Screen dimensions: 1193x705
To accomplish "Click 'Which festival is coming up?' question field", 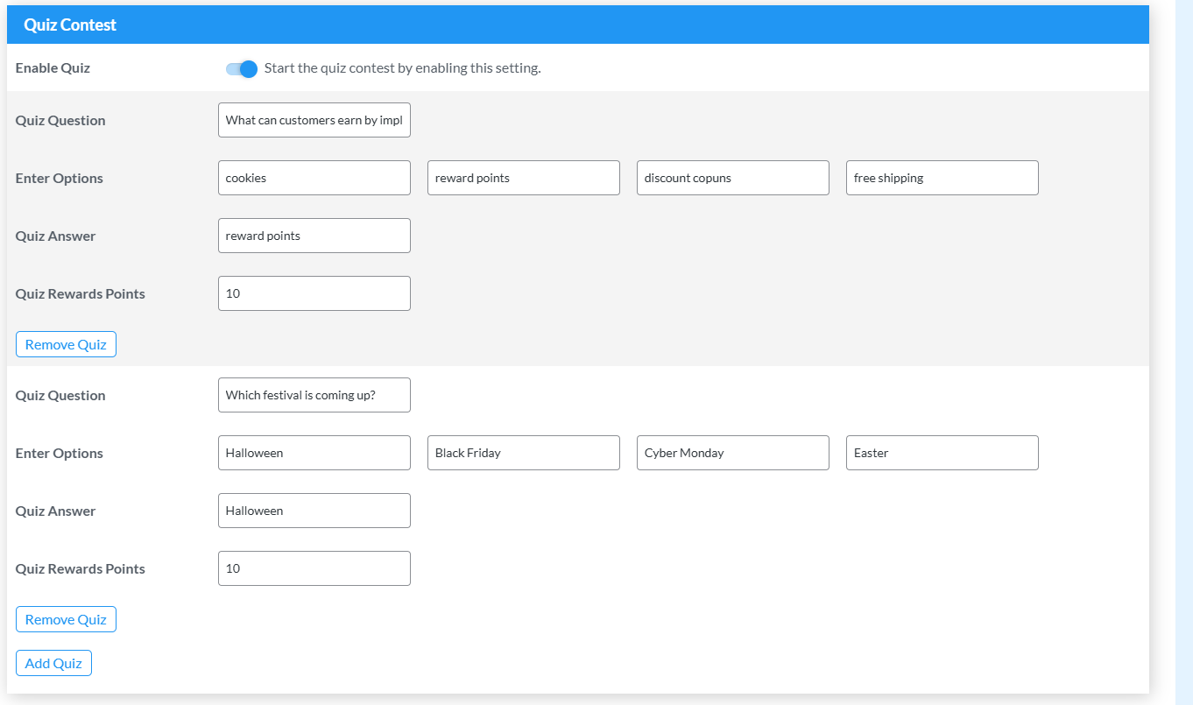I will [x=314, y=395].
